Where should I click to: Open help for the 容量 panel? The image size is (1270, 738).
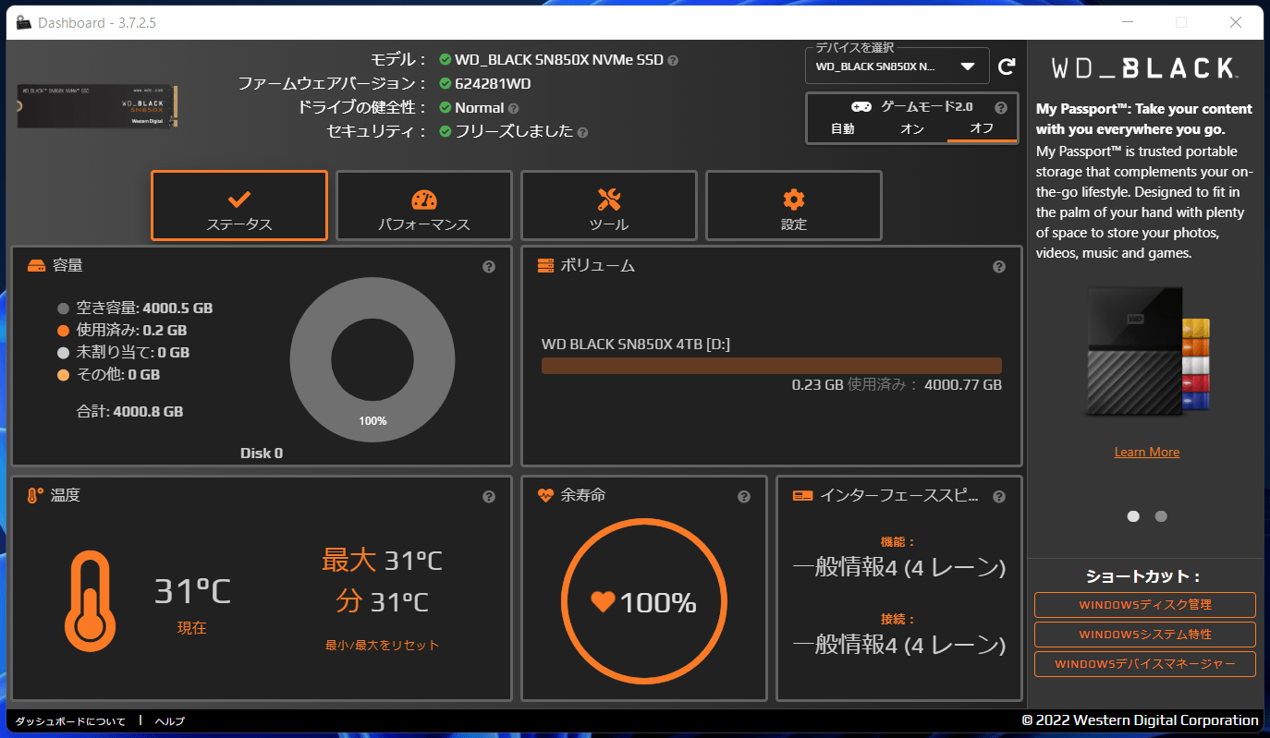(489, 267)
